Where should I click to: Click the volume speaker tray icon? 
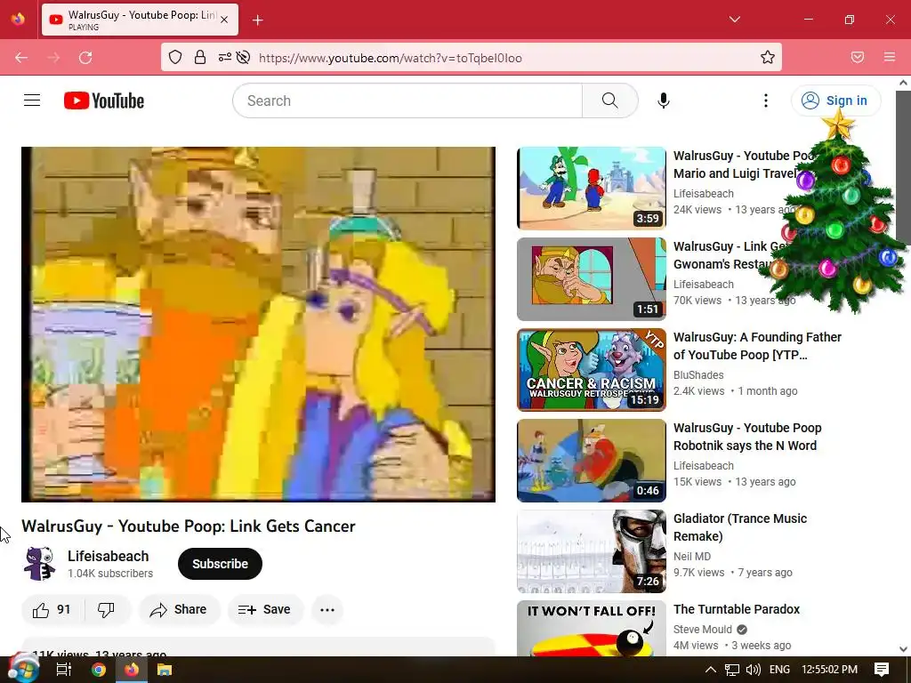click(x=753, y=670)
